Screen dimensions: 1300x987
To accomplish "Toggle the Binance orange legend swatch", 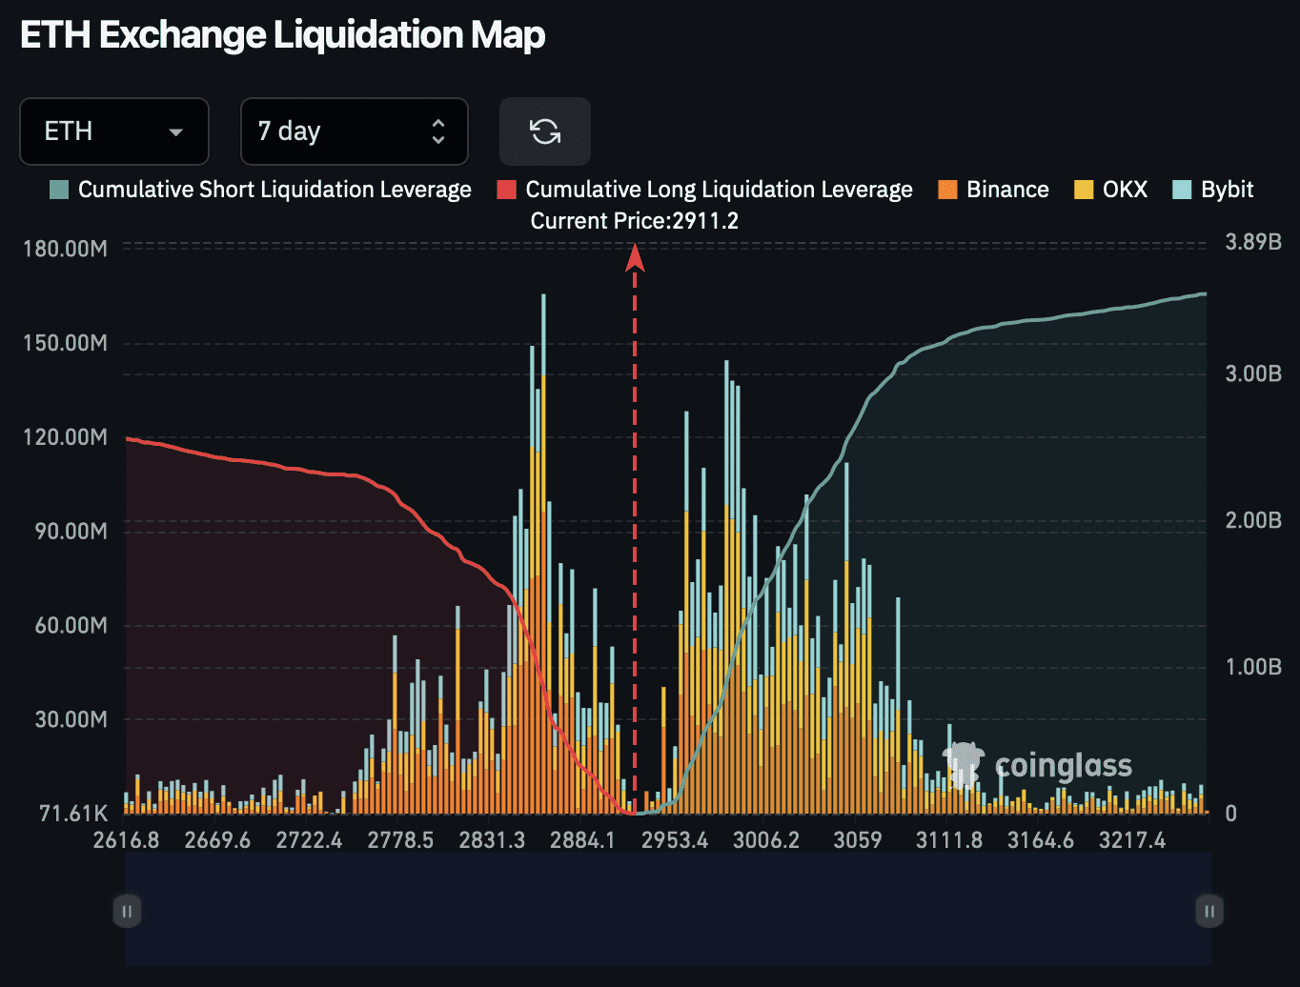I will [x=947, y=190].
